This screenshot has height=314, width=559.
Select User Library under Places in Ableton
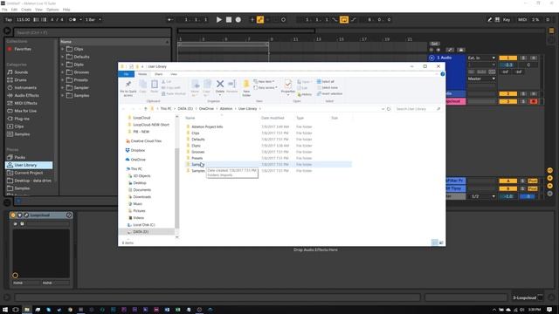(x=29, y=165)
